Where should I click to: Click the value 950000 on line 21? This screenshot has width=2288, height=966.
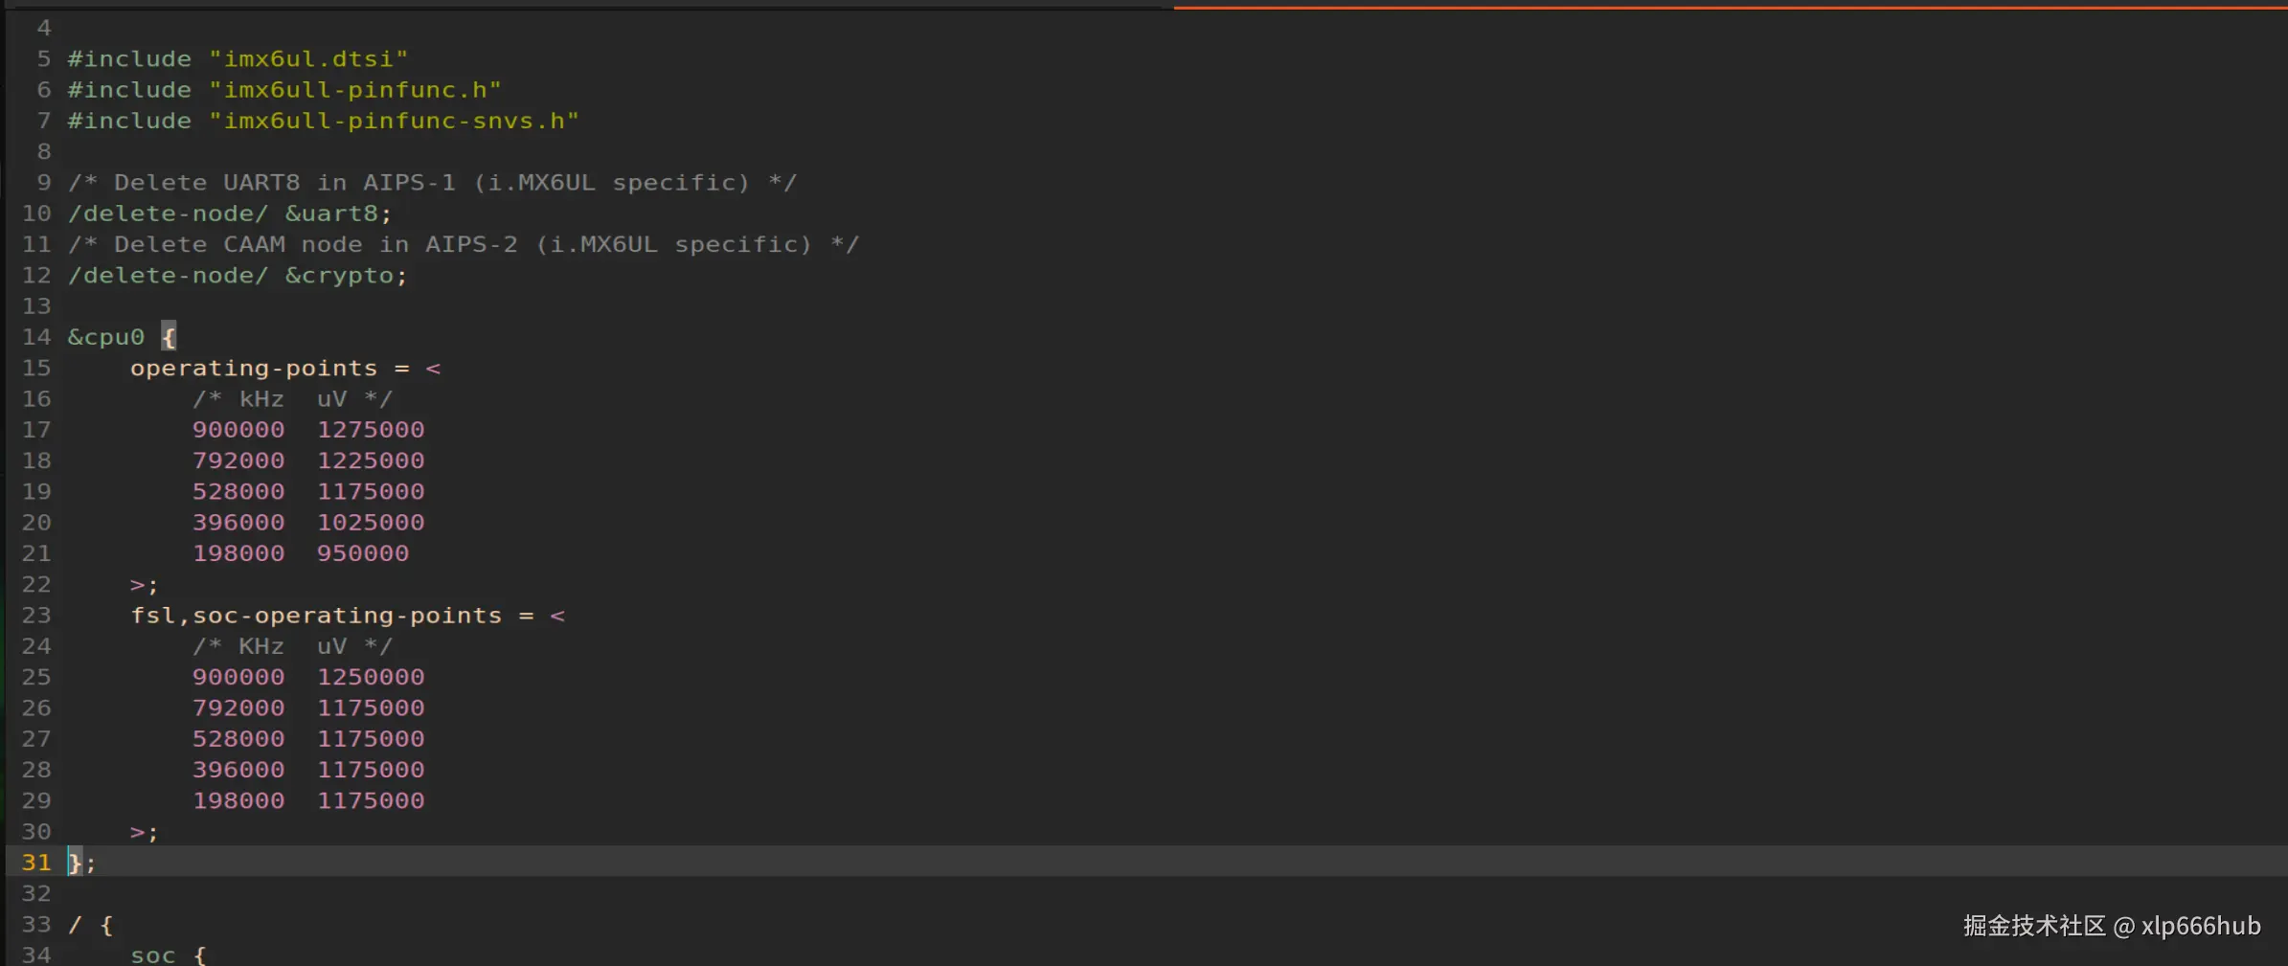[x=363, y=553]
